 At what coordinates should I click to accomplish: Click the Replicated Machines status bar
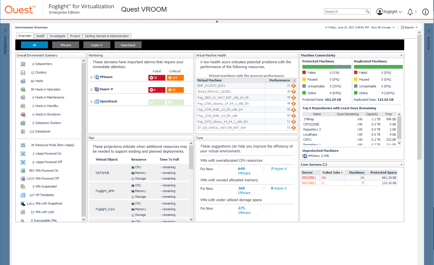(x=378, y=67)
